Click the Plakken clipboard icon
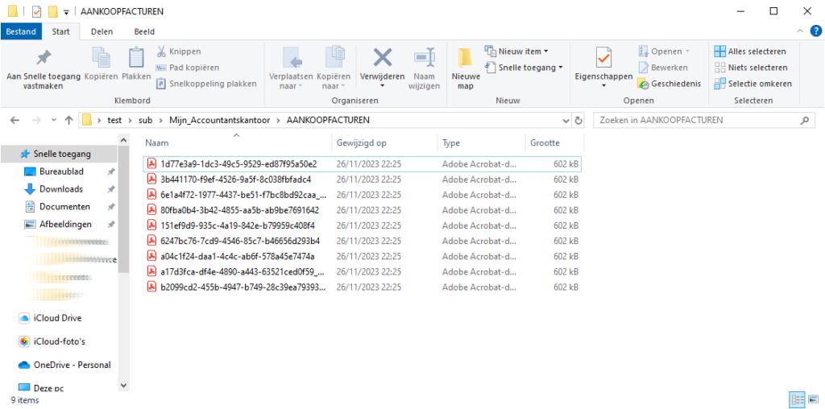The width and height of the screenshot is (825, 409). [x=136, y=58]
